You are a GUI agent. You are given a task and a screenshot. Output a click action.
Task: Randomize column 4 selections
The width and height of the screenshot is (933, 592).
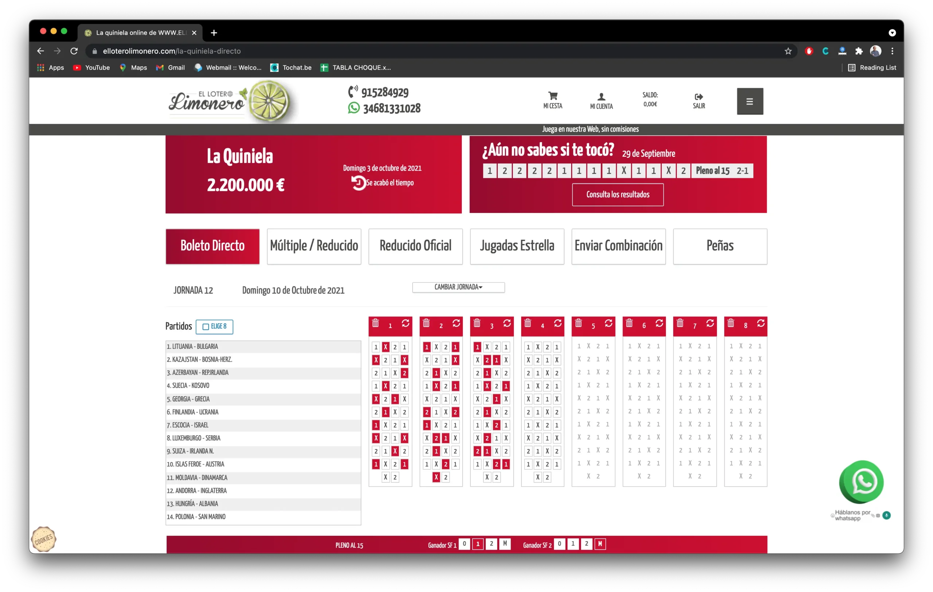coord(558,323)
